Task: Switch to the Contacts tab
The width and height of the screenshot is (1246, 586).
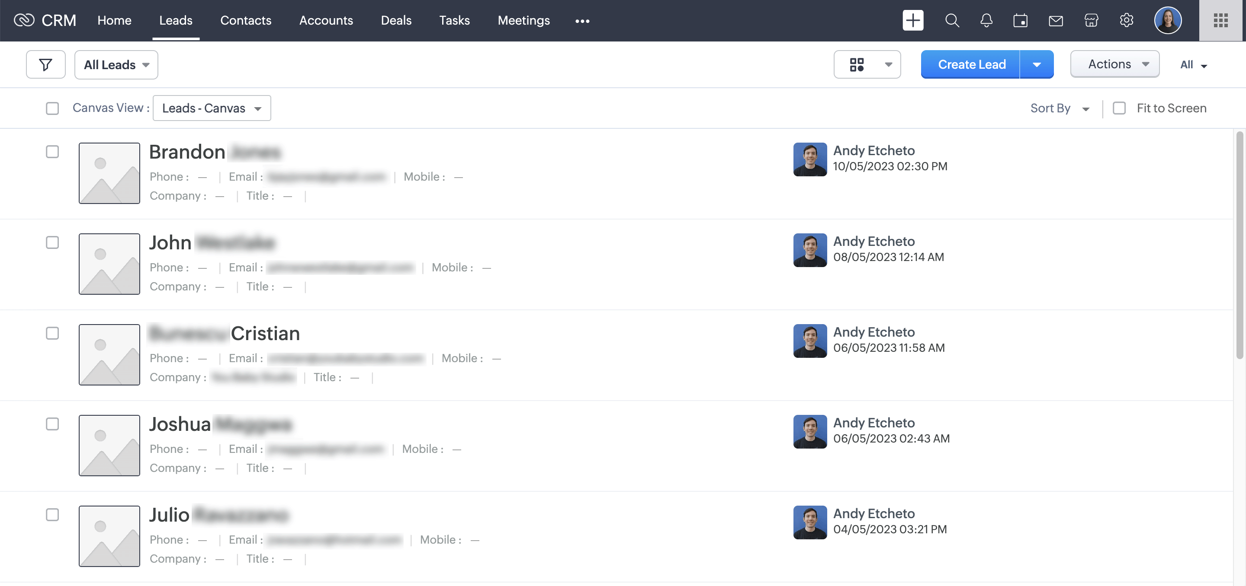Action: [245, 20]
